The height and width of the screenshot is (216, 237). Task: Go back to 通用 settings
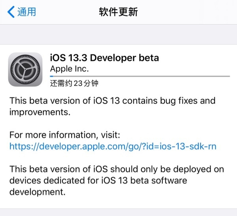(x=26, y=12)
